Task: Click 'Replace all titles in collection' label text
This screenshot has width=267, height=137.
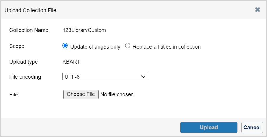Action: [x=167, y=47]
